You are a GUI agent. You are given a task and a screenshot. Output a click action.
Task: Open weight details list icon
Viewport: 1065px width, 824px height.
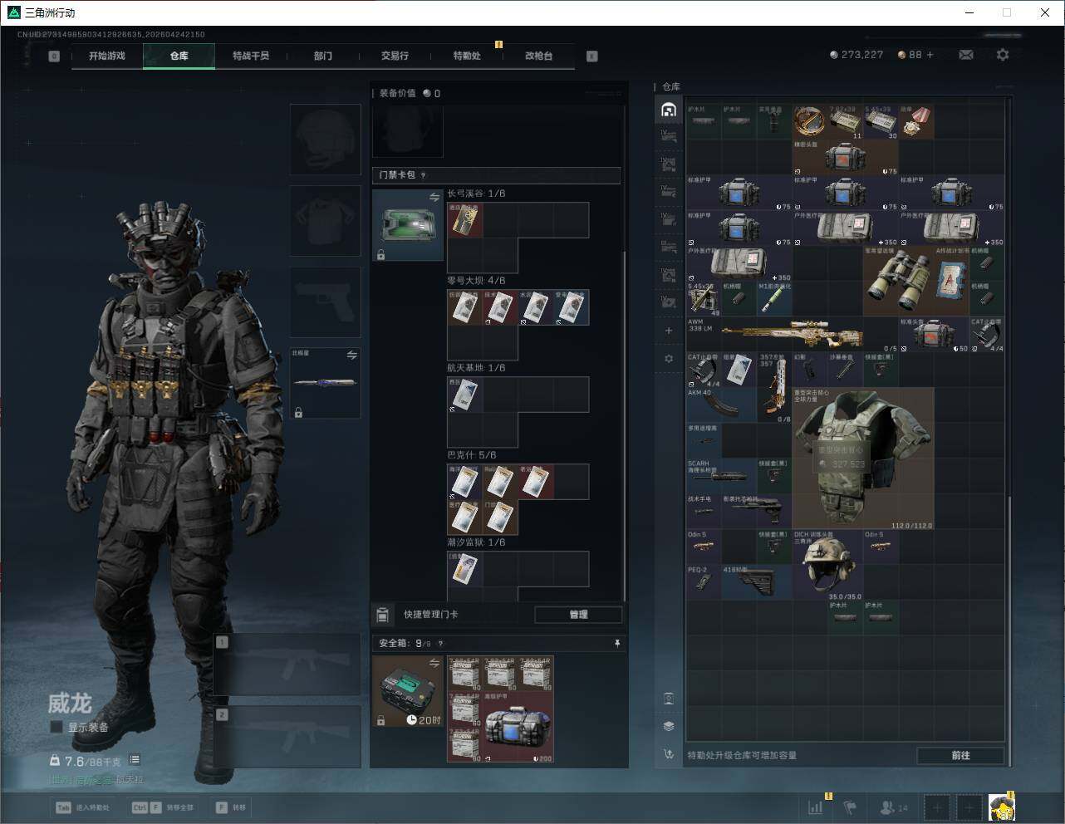tap(135, 760)
